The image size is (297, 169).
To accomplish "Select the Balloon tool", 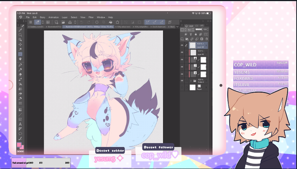I will click(x=20, y=134).
